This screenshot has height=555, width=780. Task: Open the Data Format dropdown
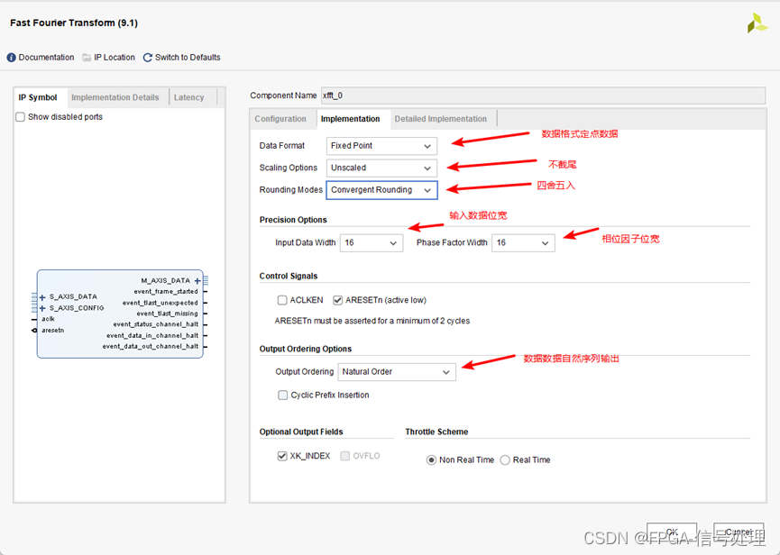(x=381, y=146)
